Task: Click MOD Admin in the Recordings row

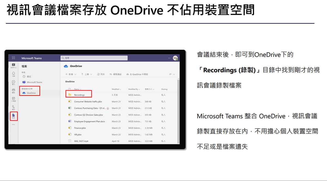Action: click(135, 95)
